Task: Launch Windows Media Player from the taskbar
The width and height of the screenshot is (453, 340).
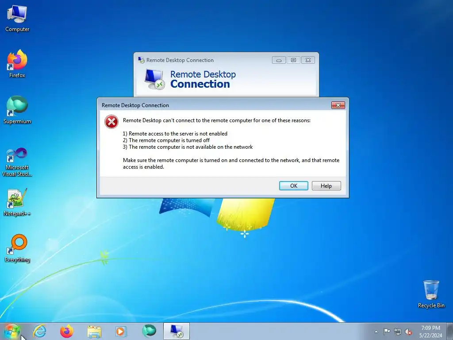Action: click(121, 332)
